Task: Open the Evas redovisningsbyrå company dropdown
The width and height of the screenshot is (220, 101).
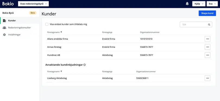Action: 33,4
